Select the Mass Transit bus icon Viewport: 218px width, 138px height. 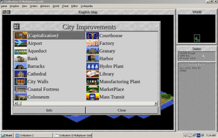tap(92, 97)
